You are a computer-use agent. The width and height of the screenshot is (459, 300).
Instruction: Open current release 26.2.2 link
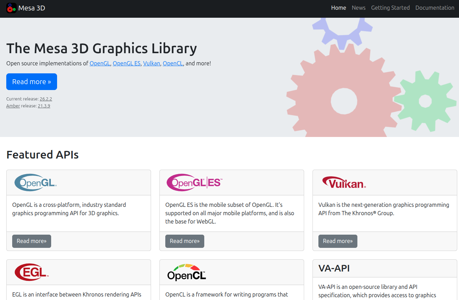(x=46, y=99)
